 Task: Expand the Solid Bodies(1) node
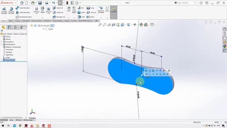1,44
